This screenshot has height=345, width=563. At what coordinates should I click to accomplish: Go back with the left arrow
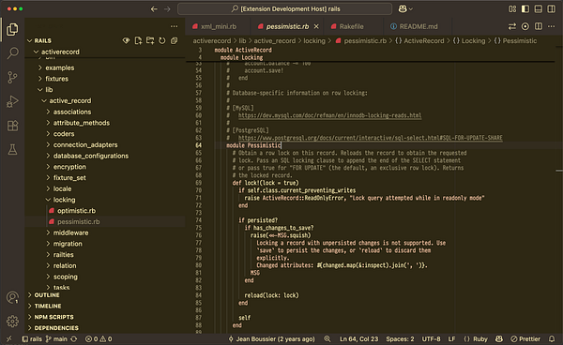(154, 9)
